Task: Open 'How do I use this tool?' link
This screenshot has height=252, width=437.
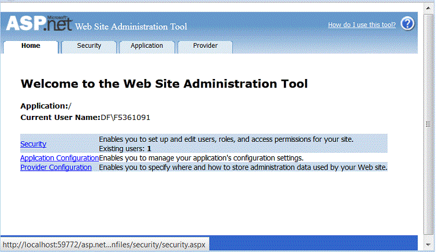Action: (362, 25)
